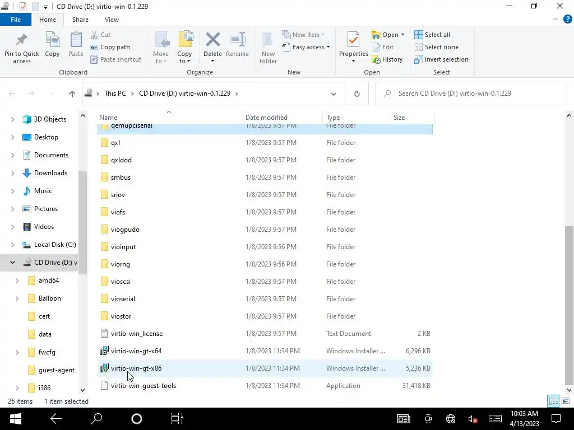
Task: Select the qxldod folder
Action: [265, 160]
